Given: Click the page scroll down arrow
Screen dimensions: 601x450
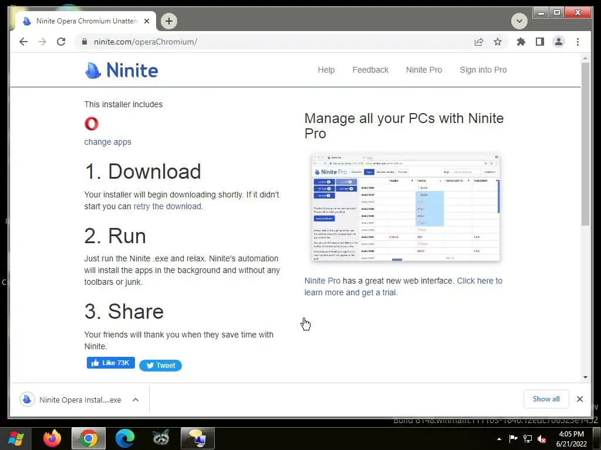Looking at the screenshot, I should click(585, 377).
